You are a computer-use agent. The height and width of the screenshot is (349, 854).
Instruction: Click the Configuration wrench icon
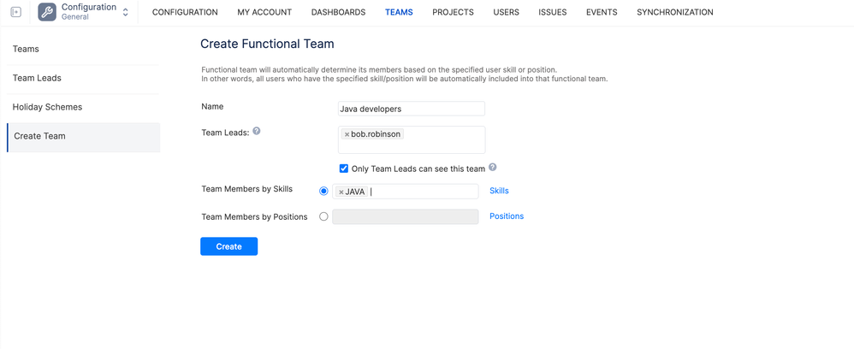pos(47,12)
